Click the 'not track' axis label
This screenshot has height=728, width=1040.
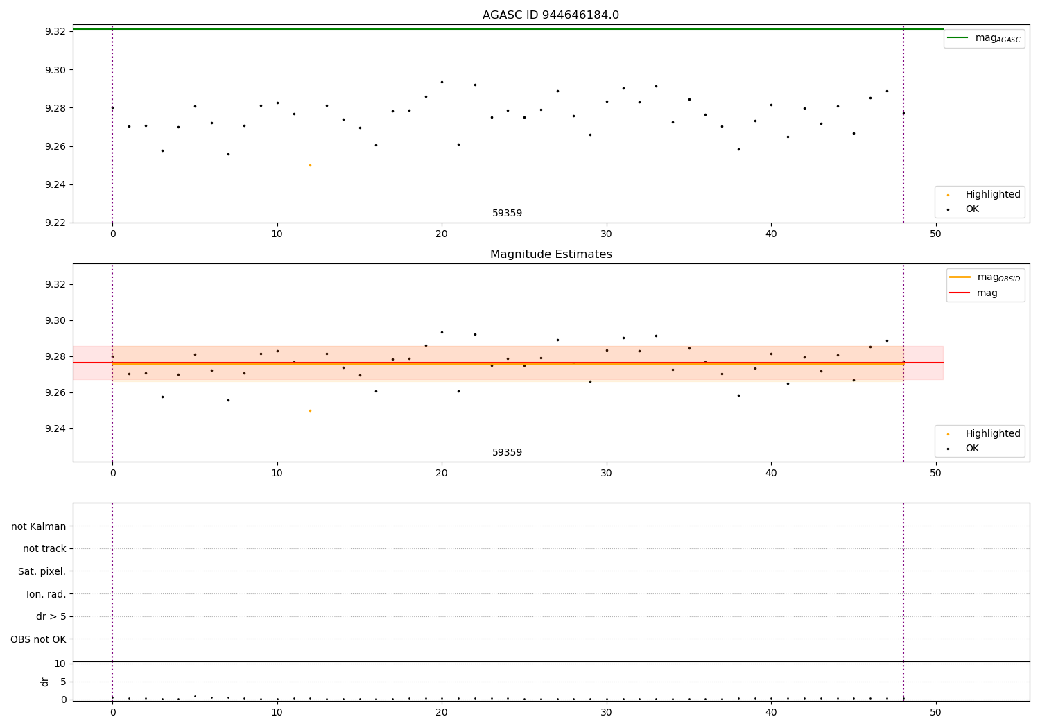pyautogui.click(x=44, y=549)
